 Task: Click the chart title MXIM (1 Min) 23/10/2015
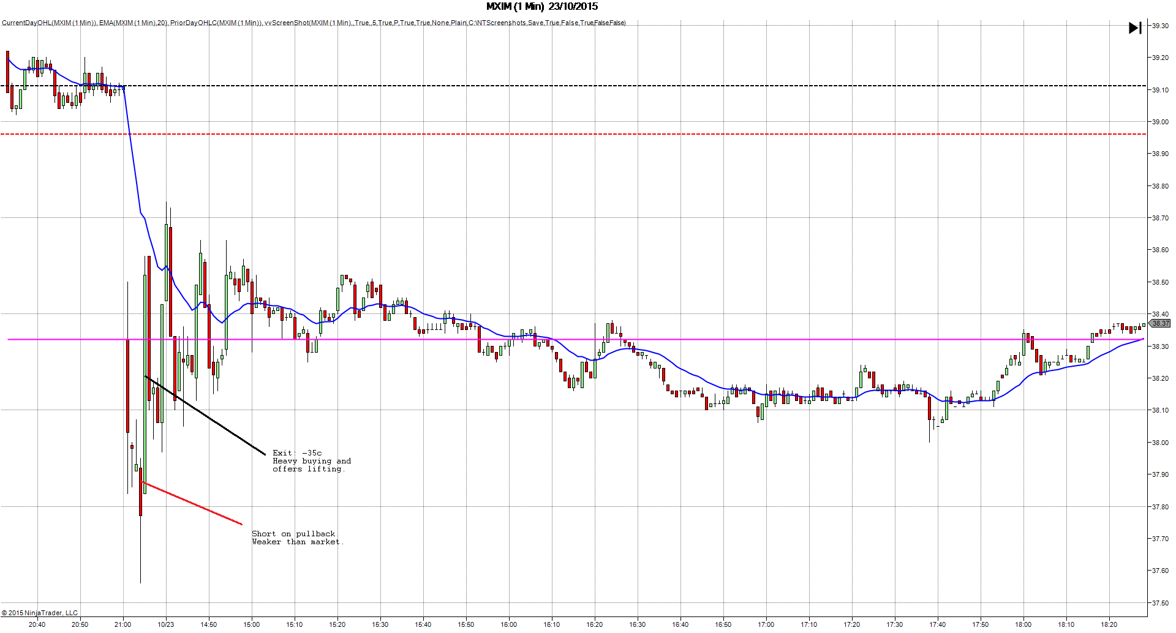coord(542,7)
